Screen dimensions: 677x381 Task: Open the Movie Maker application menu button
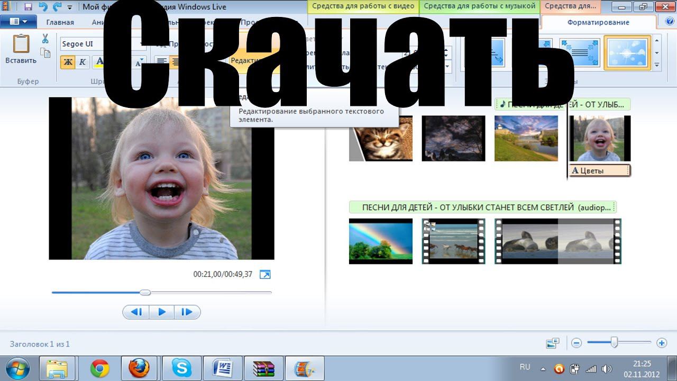(19, 22)
